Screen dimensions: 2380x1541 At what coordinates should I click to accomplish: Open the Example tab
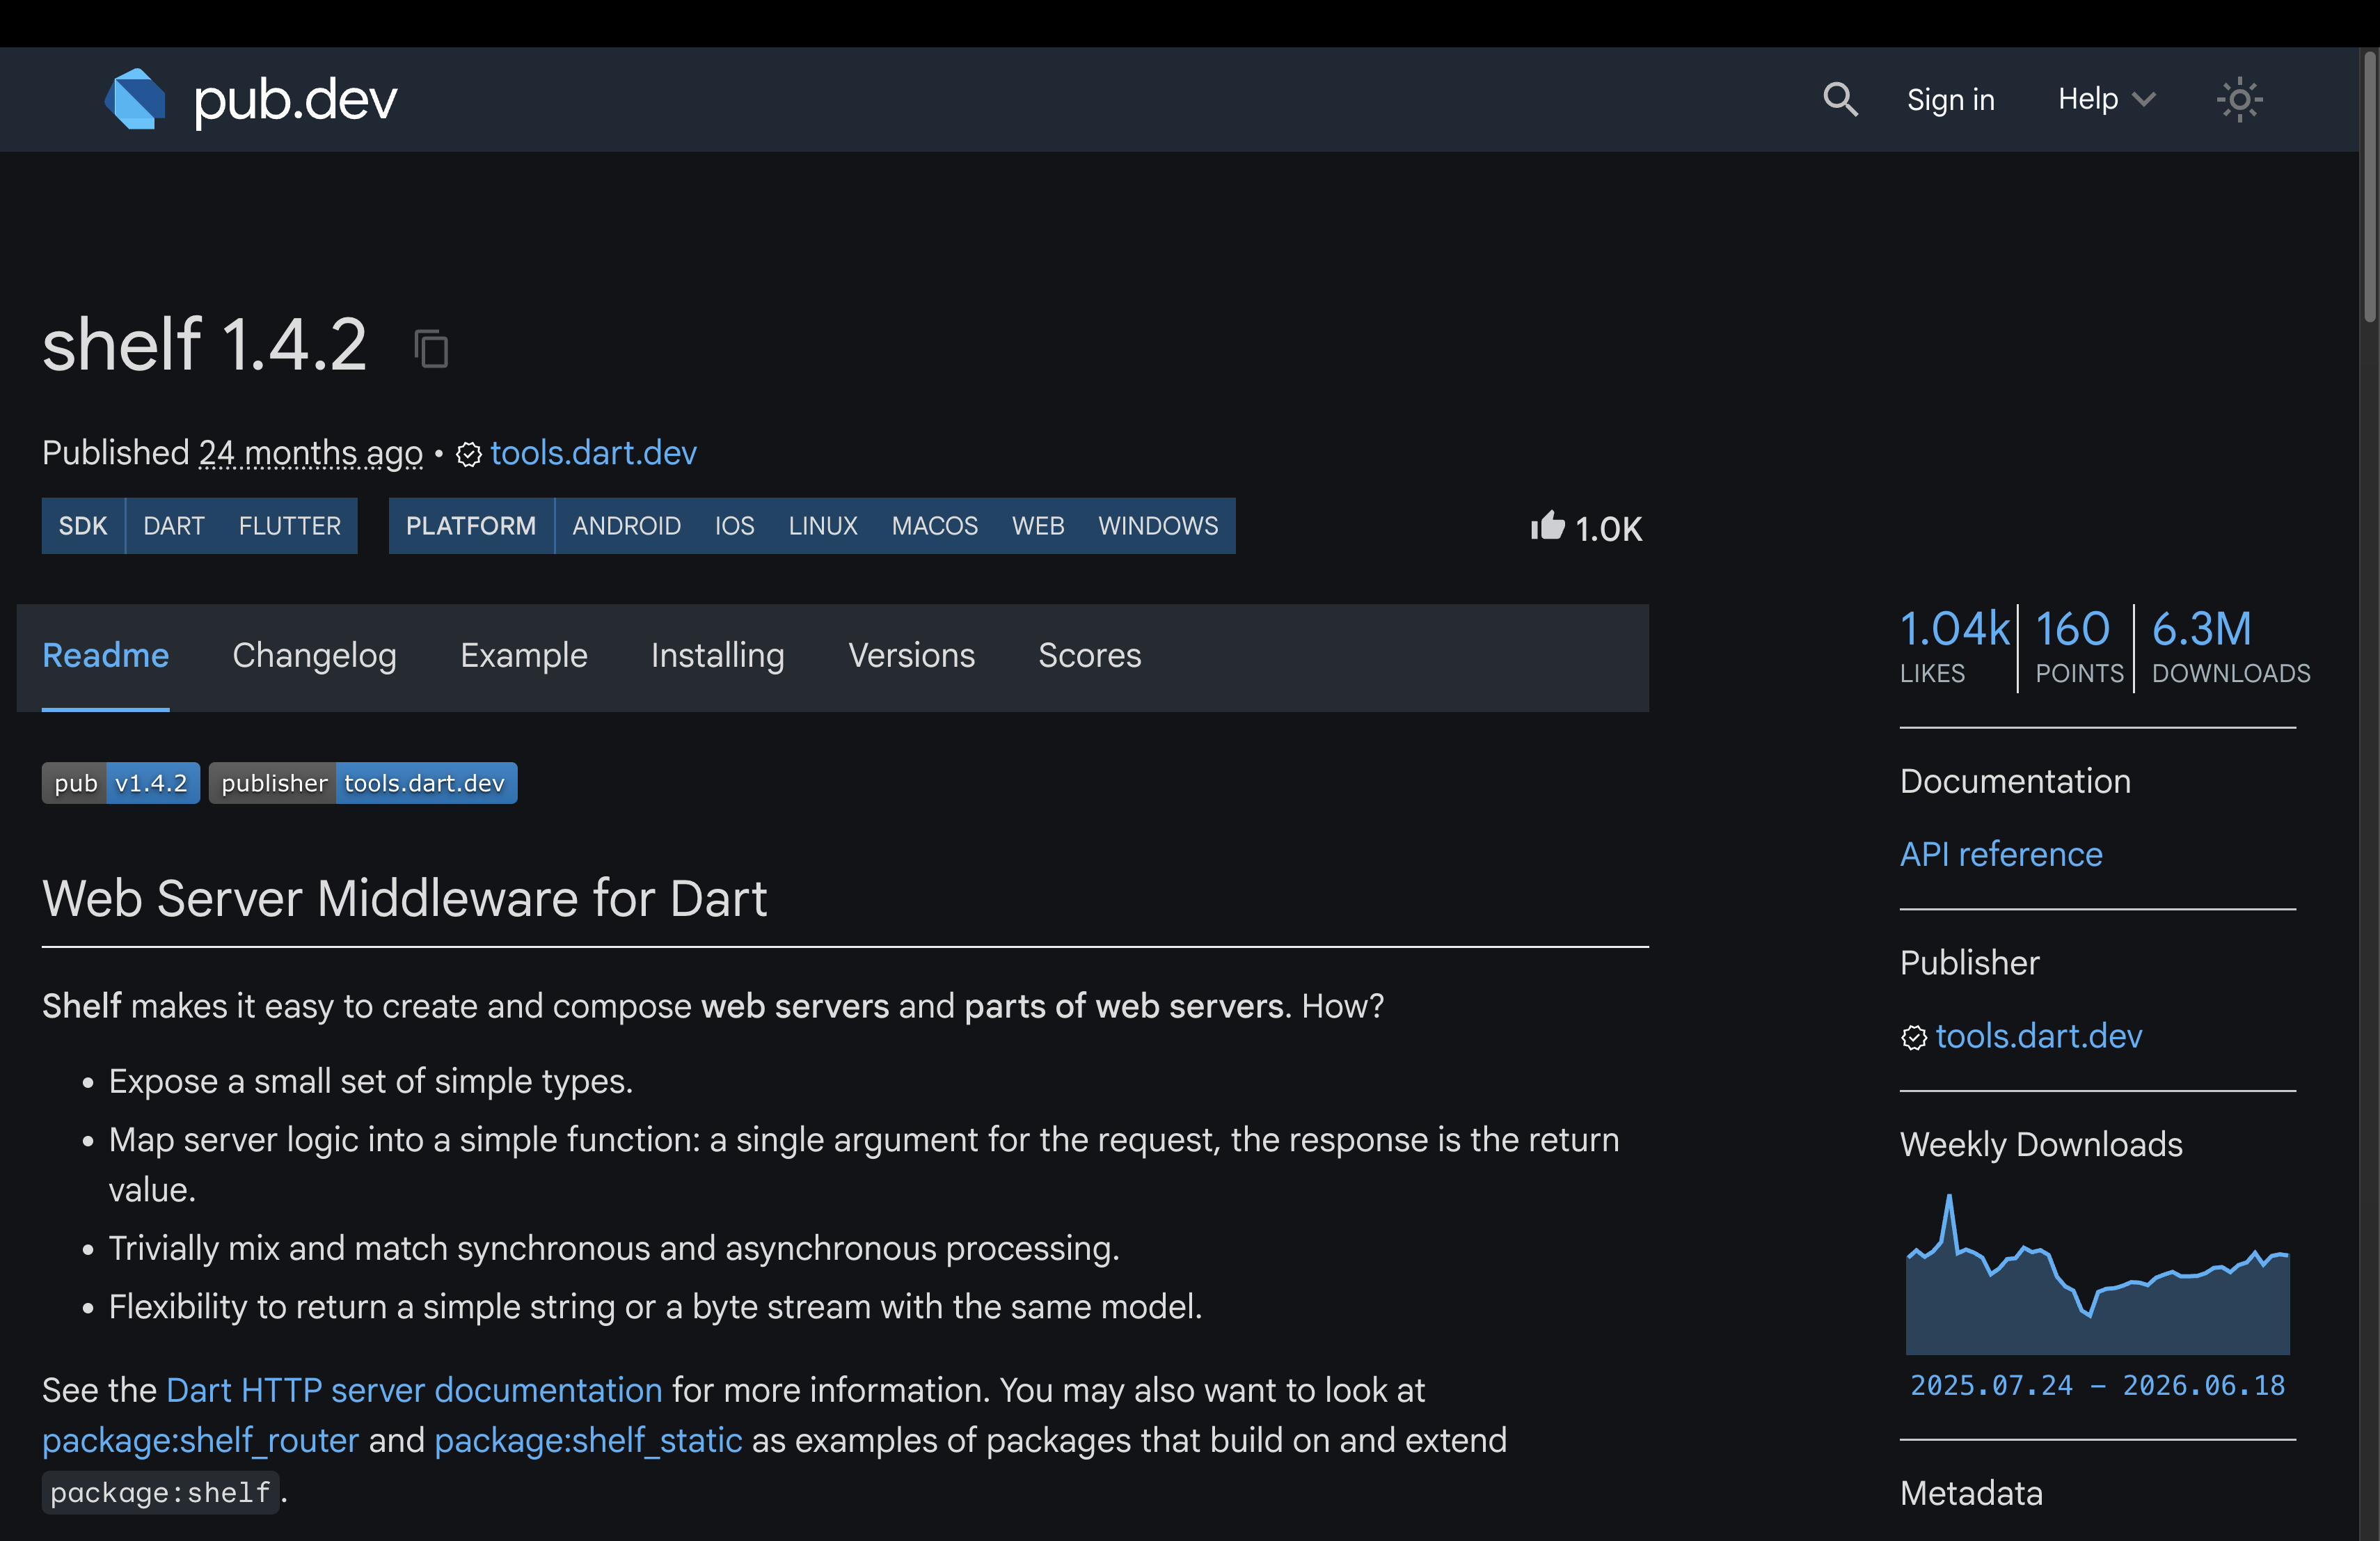(523, 656)
